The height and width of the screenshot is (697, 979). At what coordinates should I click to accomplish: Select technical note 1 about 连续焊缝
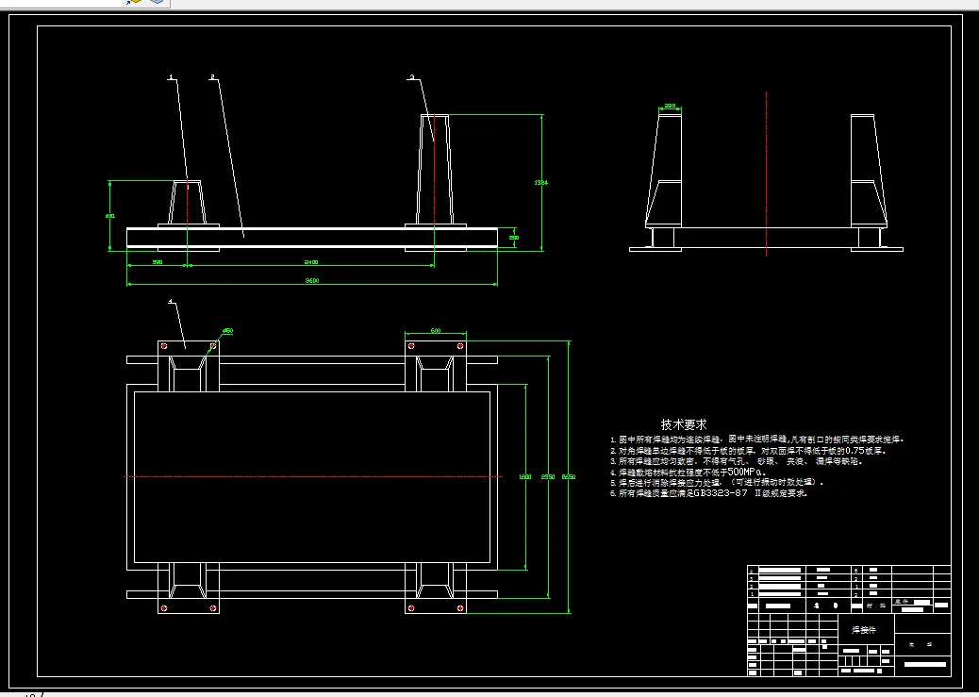[756, 440]
